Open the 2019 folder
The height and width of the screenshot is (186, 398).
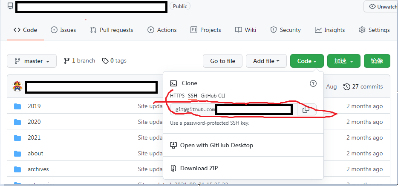tap(34, 106)
